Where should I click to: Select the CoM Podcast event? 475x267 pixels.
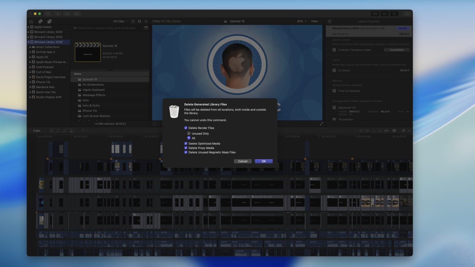click(45, 67)
